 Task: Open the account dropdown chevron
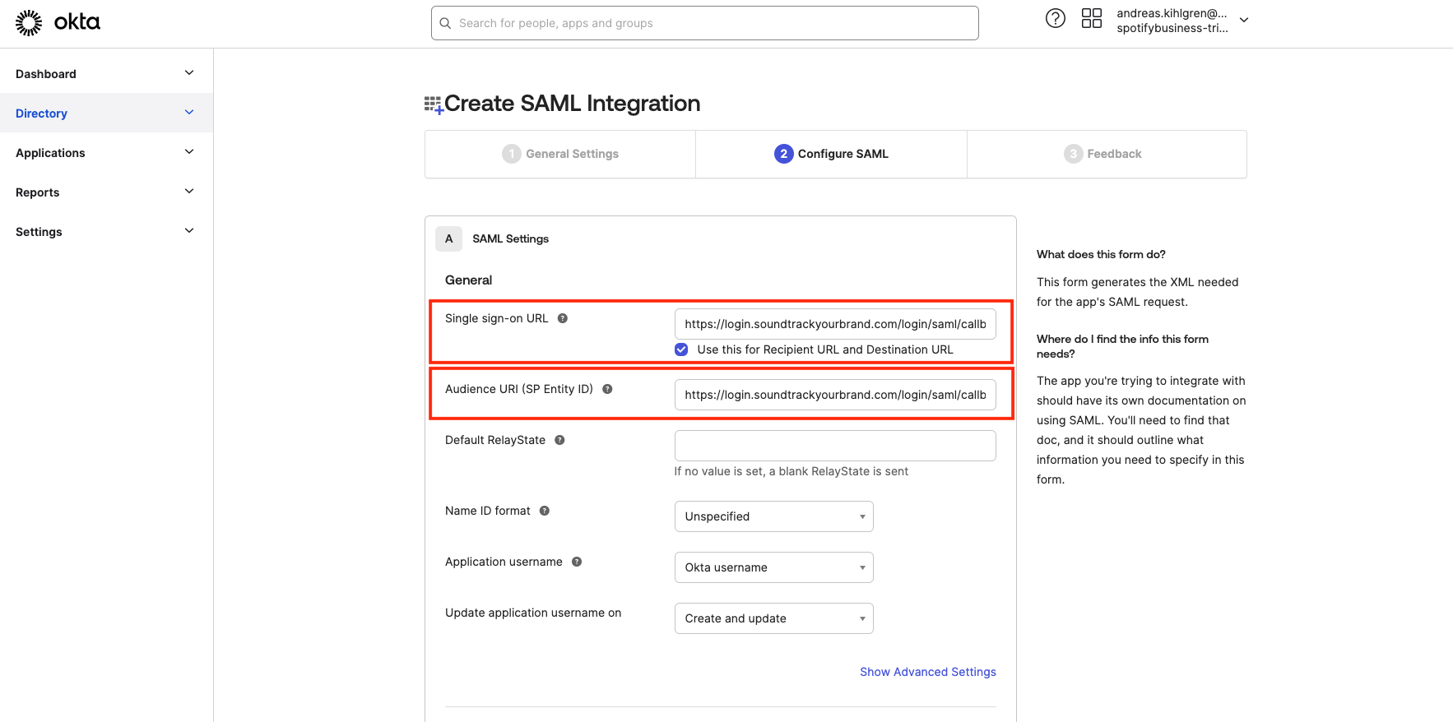(x=1244, y=20)
